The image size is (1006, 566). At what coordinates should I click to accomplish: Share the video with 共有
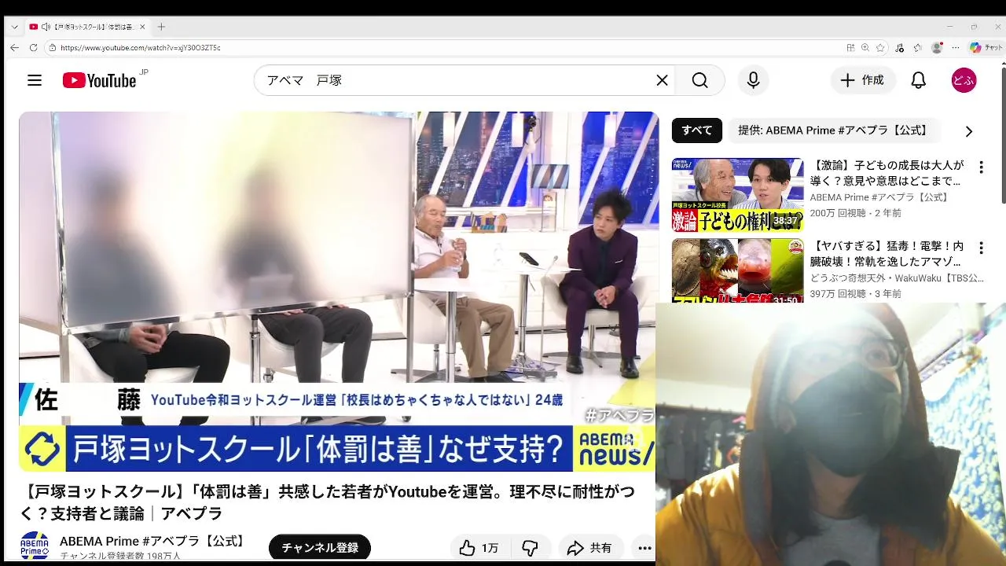(590, 548)
